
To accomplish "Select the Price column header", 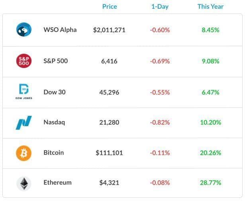I will pyautogui.click(x=110, y=6).
